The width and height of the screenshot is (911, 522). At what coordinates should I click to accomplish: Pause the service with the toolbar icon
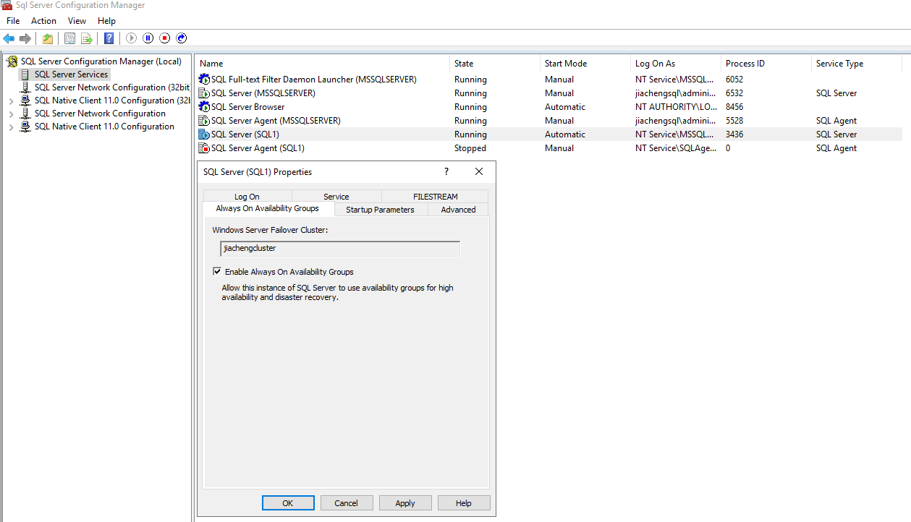[x=148, y=38]
